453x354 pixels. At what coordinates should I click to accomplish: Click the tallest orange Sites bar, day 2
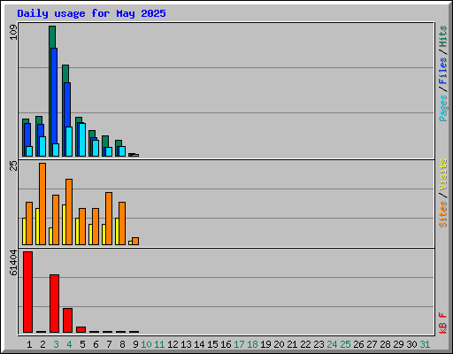[x=42, y=204]
